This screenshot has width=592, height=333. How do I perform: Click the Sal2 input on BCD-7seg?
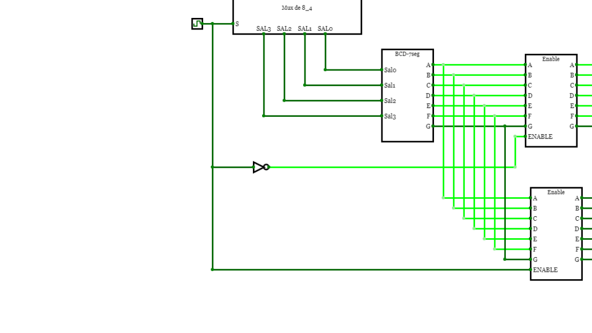click(383, 101)
